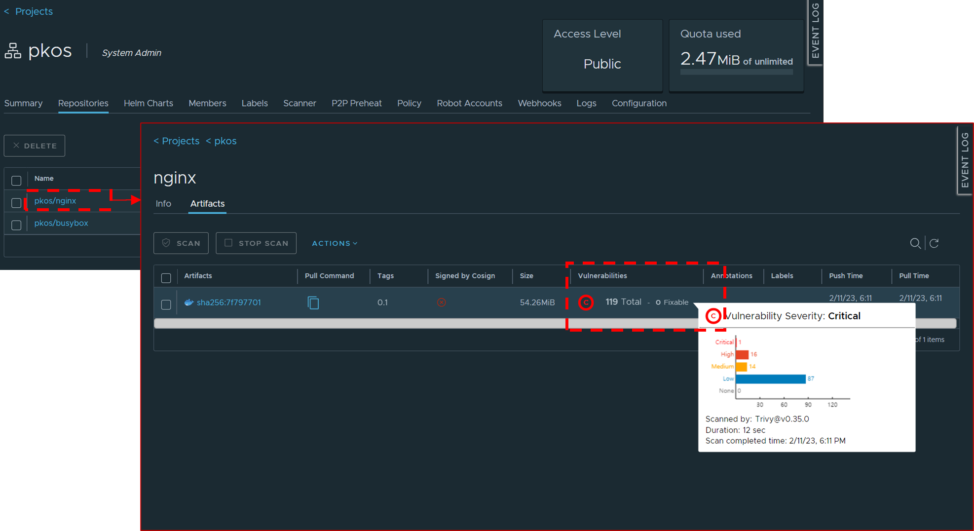Check the pkos/busybox repository checkbox

[x=16, y=225]
